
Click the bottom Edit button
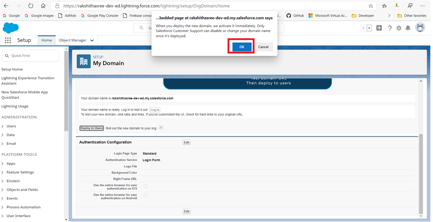click(x=186, y=211)
